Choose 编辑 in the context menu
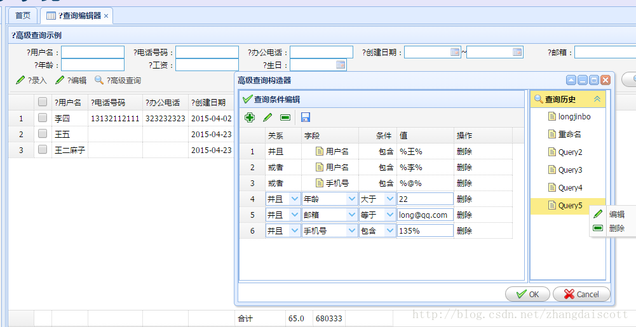The width and height of the screenshot is (636, 327). pyautogui.click(x=616, y=215)
